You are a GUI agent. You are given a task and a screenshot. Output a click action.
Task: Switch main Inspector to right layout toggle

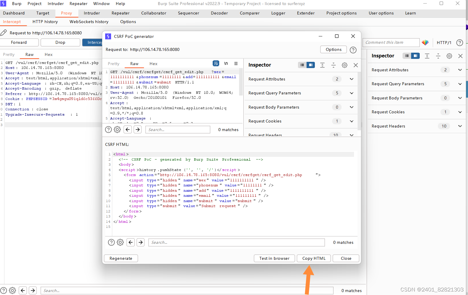pyautogui.click(x=416, y=56)
